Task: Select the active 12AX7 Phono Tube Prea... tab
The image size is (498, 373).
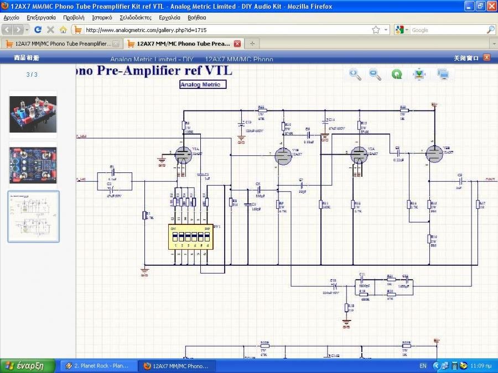Action: coord(183,44)
